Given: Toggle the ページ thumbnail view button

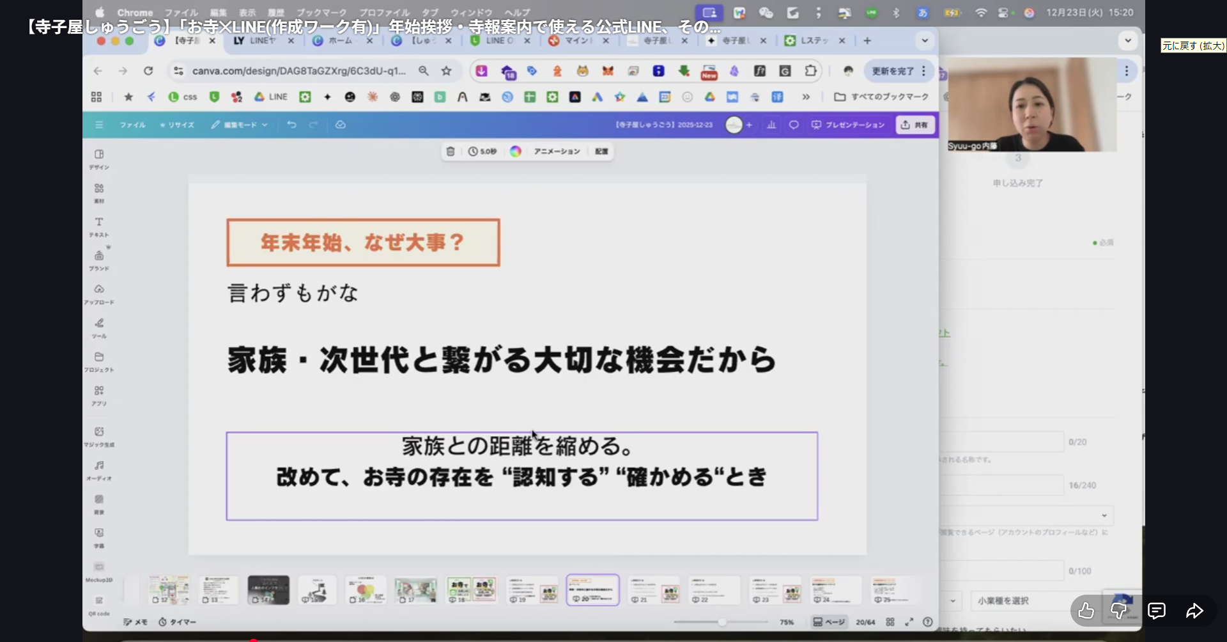Looking at the screenshot, I should 828,622.
